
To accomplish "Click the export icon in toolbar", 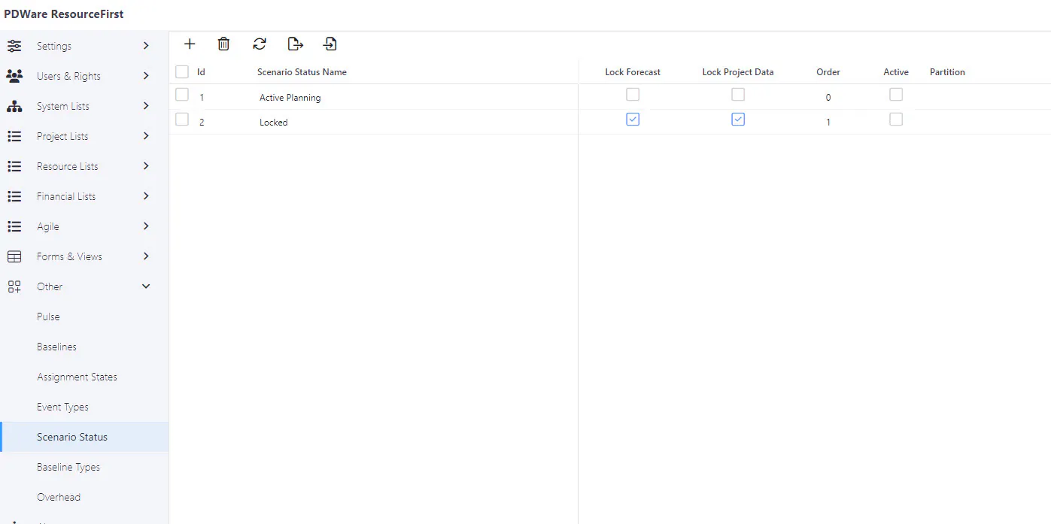I will point(296,44).
